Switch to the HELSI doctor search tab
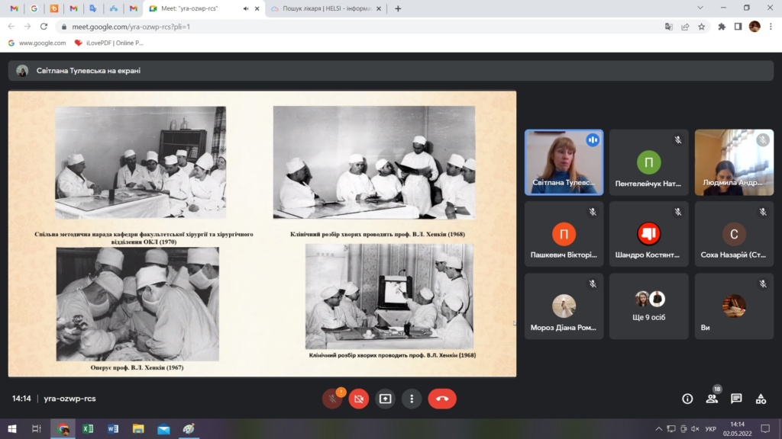The width and height of the screenshot is (782, 439). coord(325,8)
